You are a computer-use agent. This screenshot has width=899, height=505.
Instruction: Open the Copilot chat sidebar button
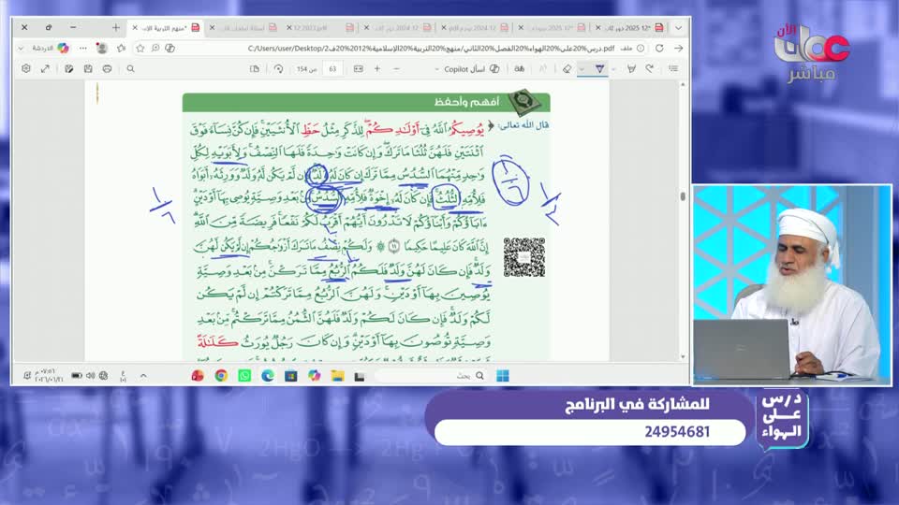pyautogui.click(x=50, y=48)
